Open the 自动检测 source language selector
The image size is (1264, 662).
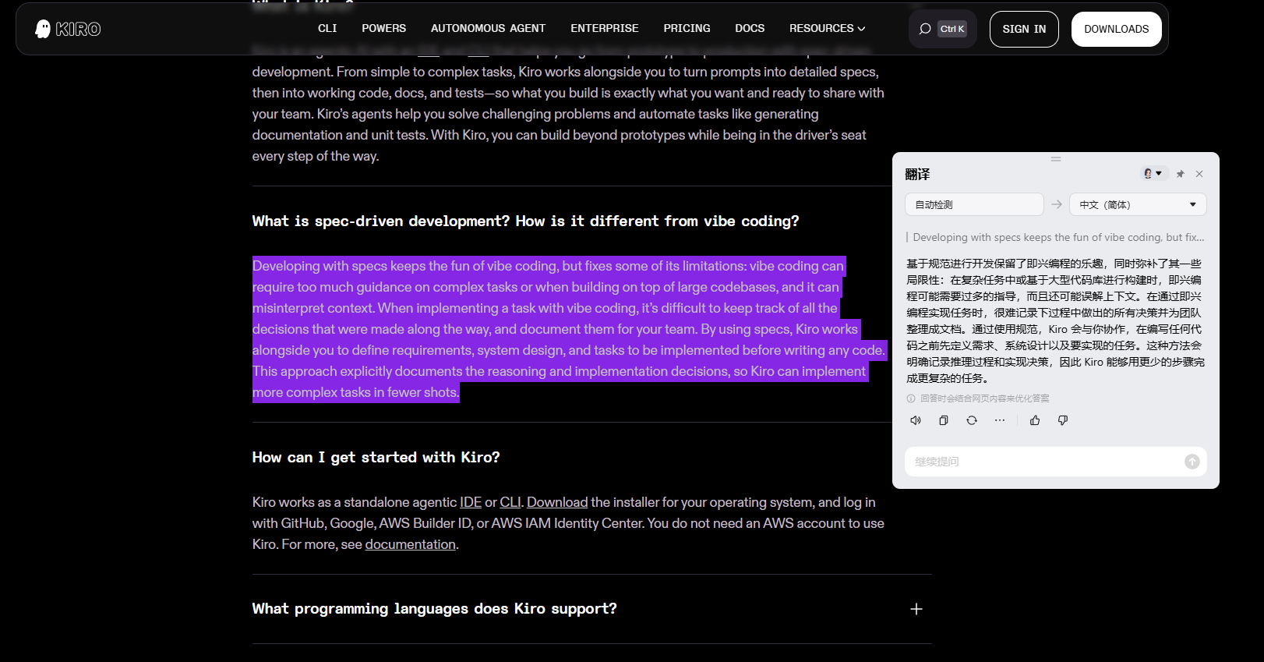point(974,204)
